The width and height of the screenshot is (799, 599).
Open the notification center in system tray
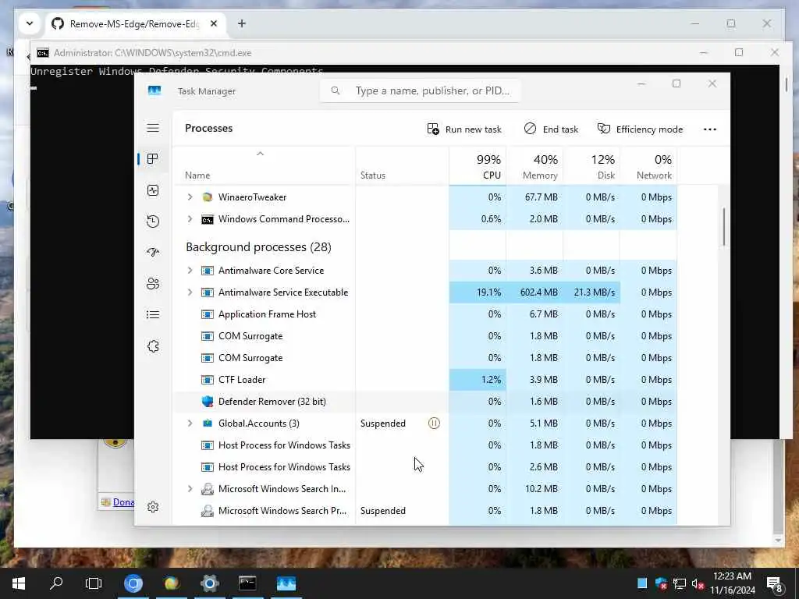pos(775,584)
